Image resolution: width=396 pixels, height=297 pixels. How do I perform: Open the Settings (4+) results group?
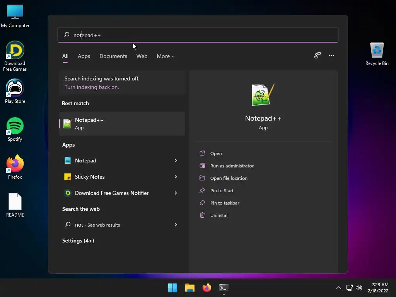78,241
